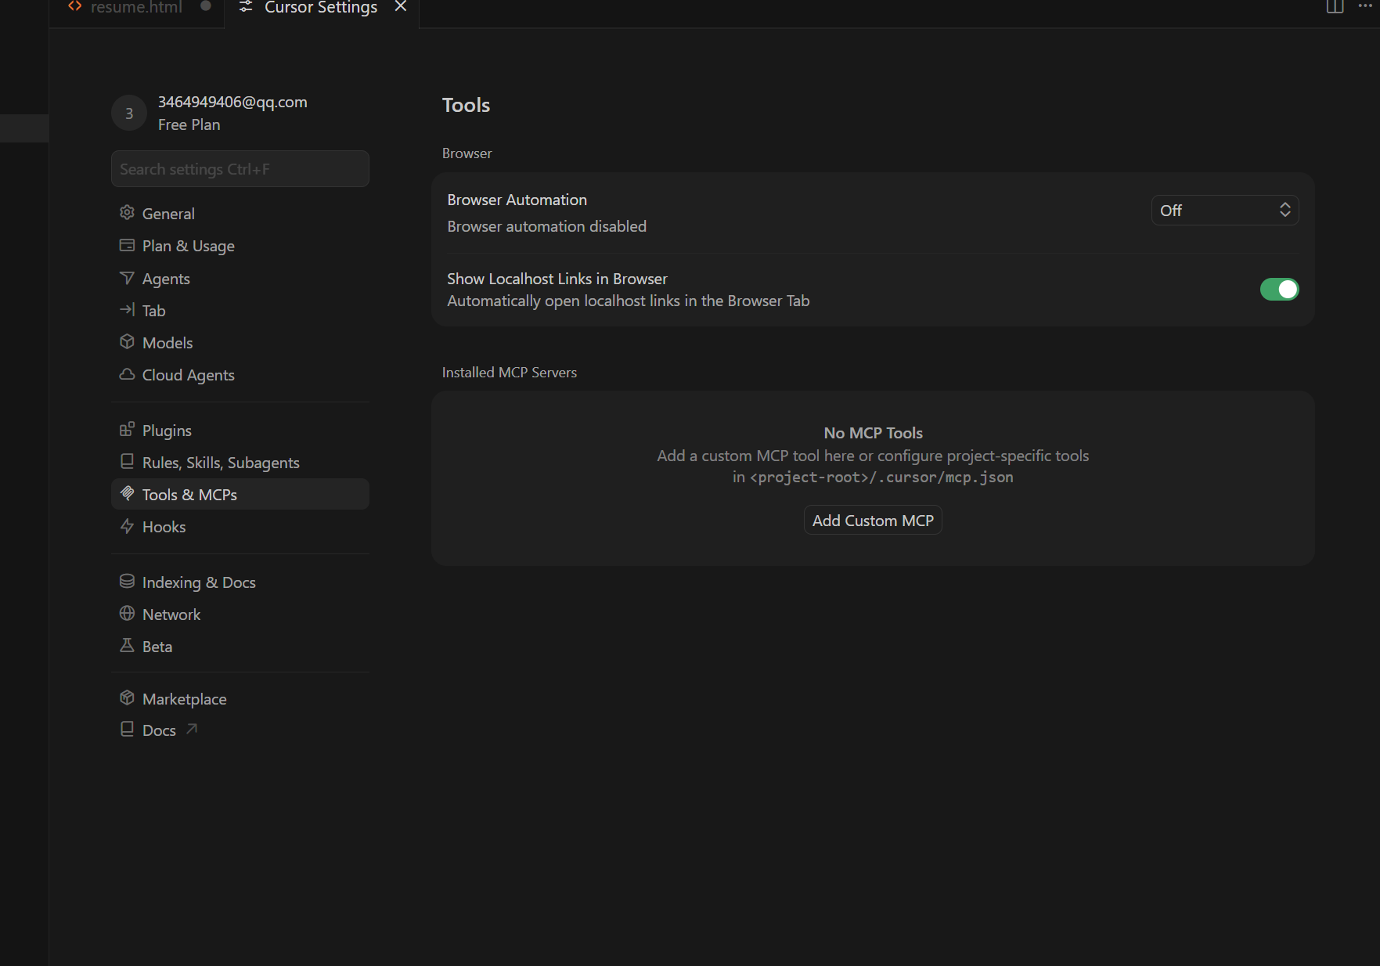The width and height of the screenshot is (1380, 966).
Task: Open the more actions ellipsis menu
Action: [1366, 6]
